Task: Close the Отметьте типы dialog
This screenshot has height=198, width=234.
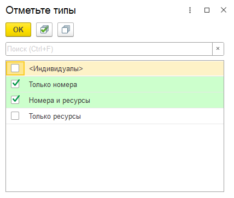Action: point(224,10)
